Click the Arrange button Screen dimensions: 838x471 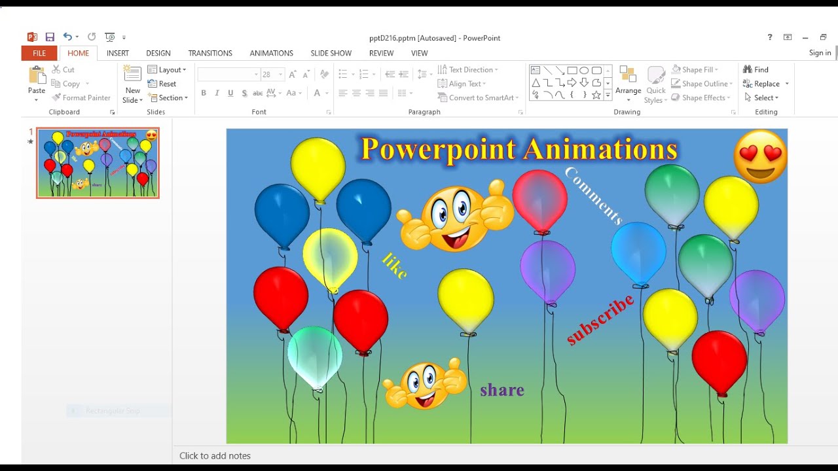pyautogui.click(x=628, y=84)
